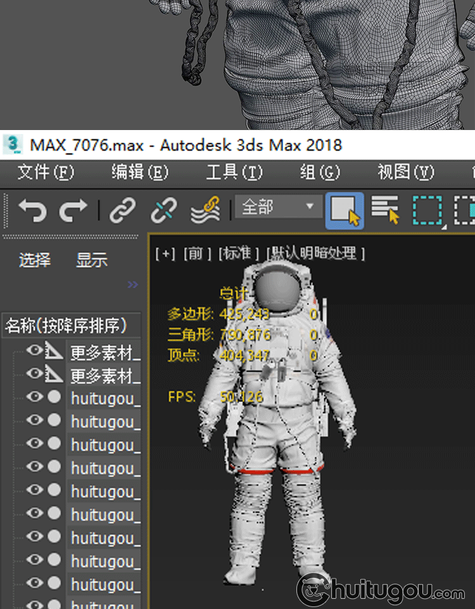
Task: Open the 视图(V) menu
Action: pos(406,172)
